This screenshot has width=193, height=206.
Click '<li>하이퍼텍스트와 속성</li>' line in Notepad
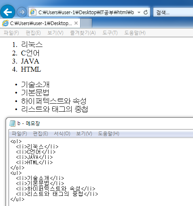coord(55,189)
